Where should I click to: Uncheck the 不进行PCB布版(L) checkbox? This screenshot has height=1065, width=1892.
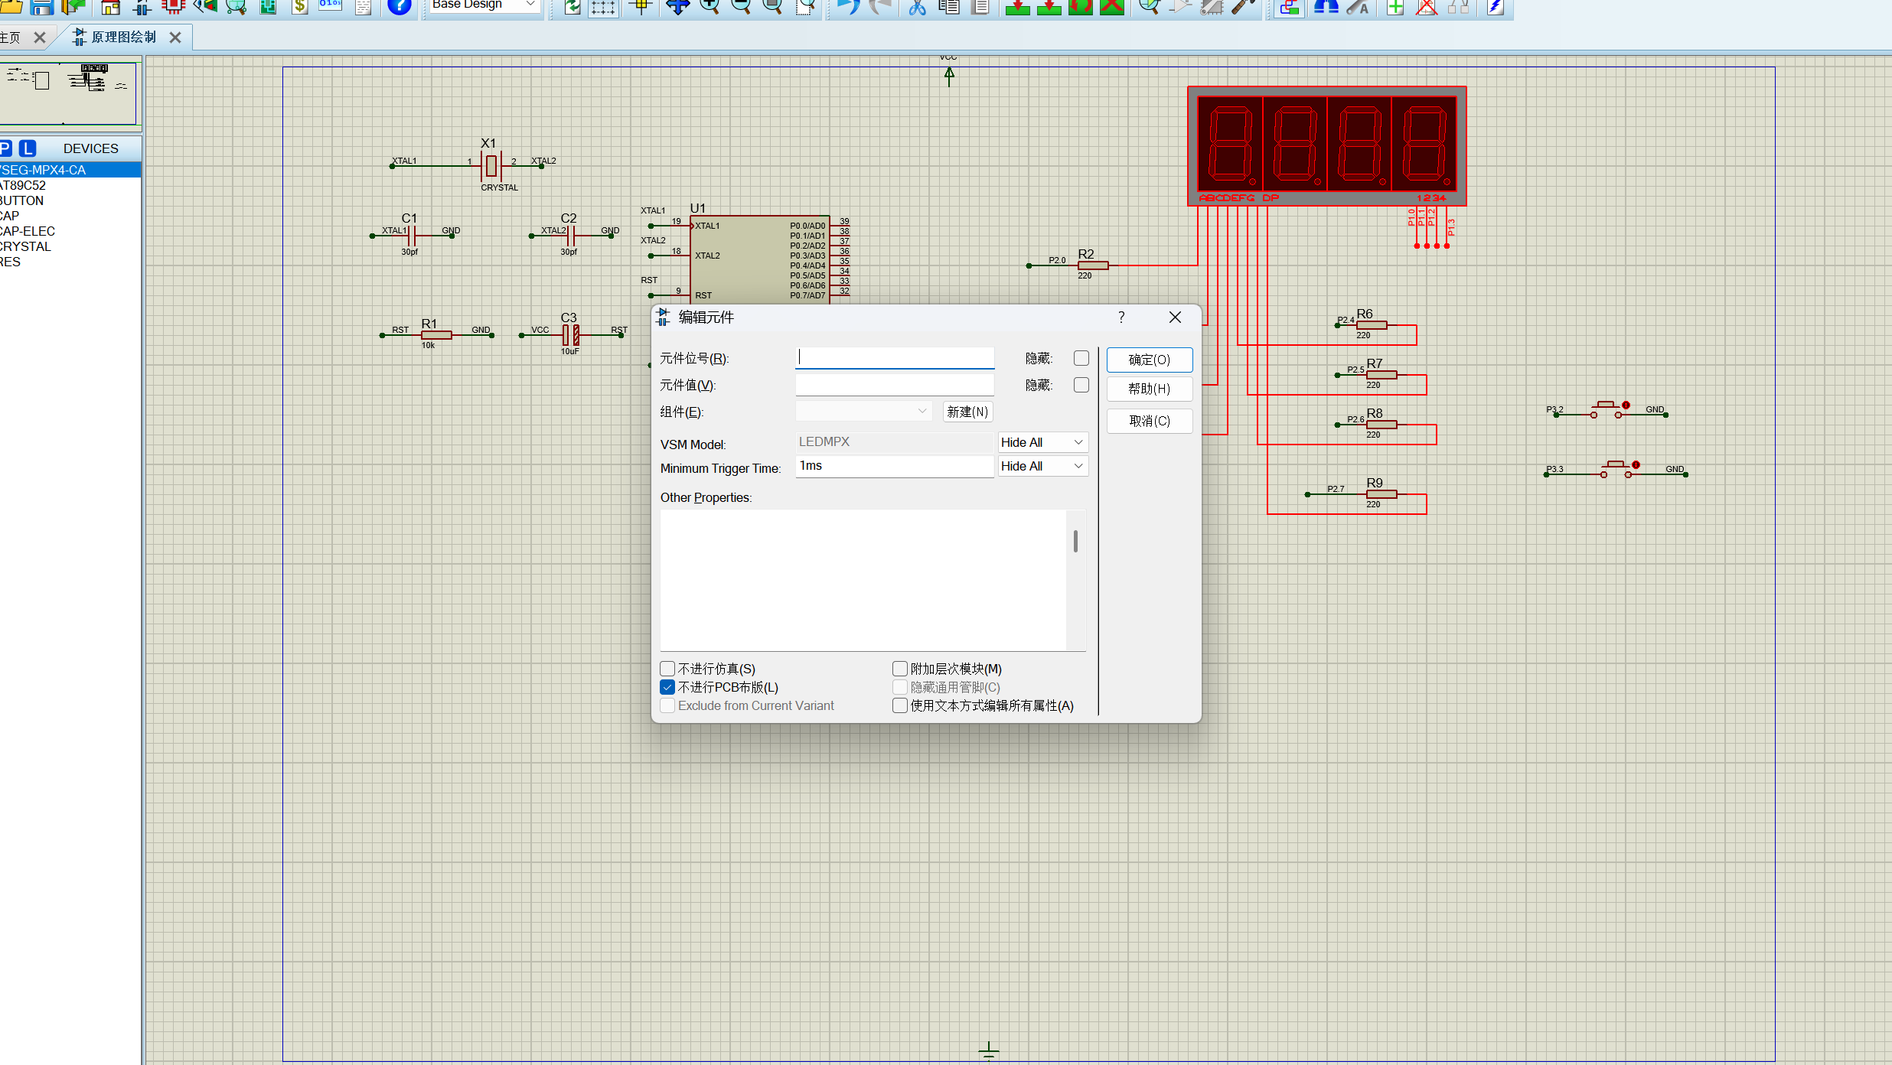[667, 687]
